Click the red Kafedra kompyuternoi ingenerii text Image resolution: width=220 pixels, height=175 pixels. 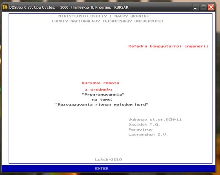[x=168, y=46]
